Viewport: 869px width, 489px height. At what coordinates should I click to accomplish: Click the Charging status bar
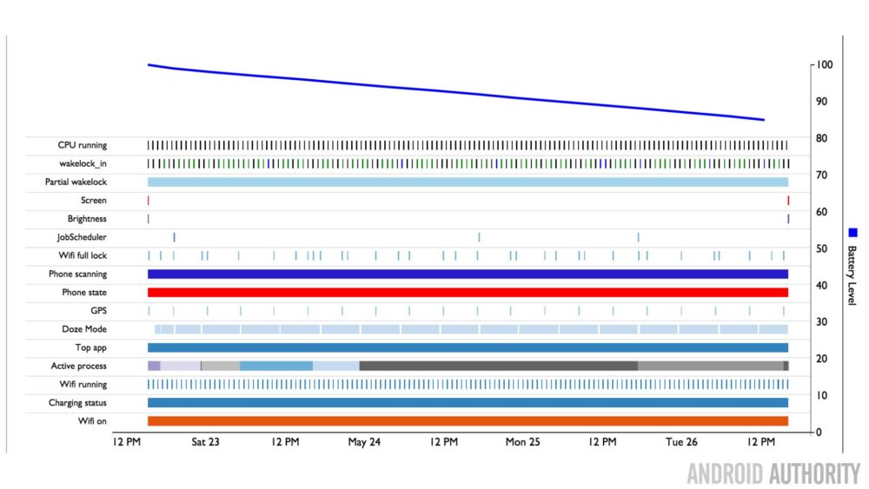[x=468, y=403]
